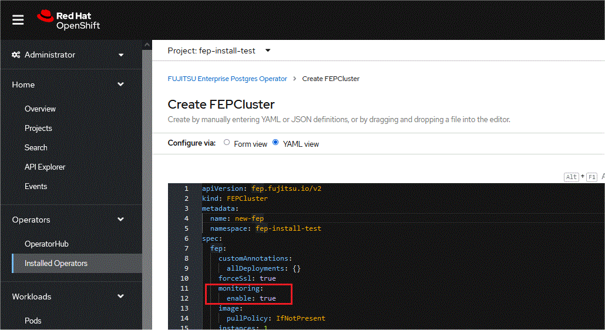Go to Overview in the sidebar
This screenshot has width=605, height=330.
coord(40,109)
